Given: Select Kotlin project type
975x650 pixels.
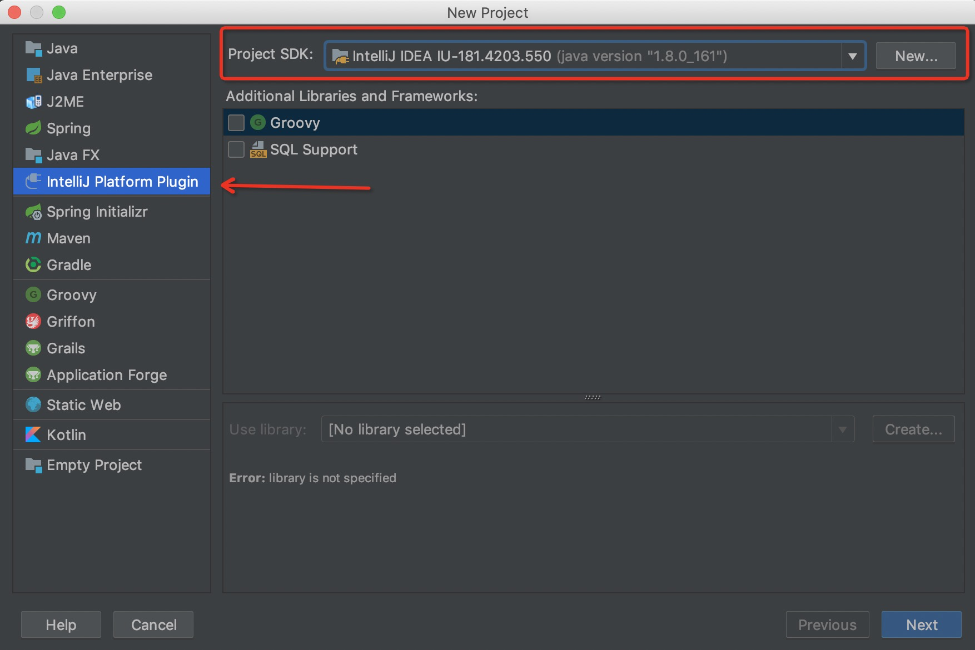Looking at the screenshot, I should click(112, 435).
